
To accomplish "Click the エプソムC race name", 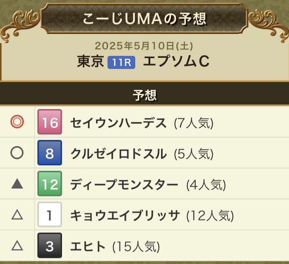I will pos(176,61).
